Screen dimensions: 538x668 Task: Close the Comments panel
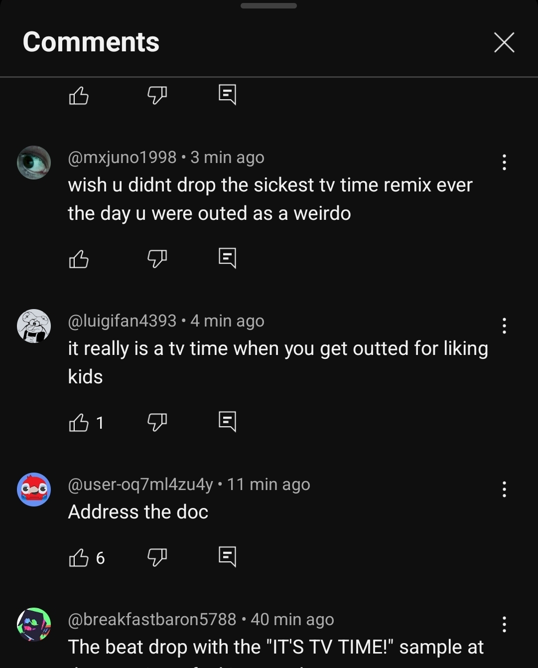(504, 42)
